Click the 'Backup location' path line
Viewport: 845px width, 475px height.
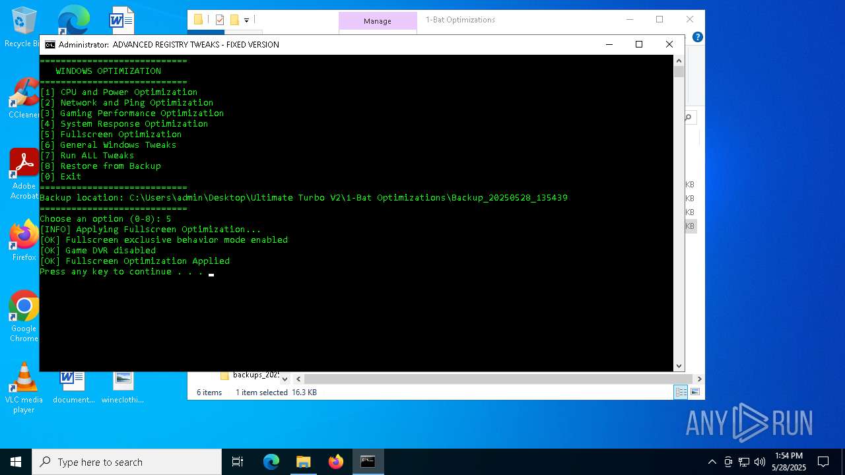point(304,198)
